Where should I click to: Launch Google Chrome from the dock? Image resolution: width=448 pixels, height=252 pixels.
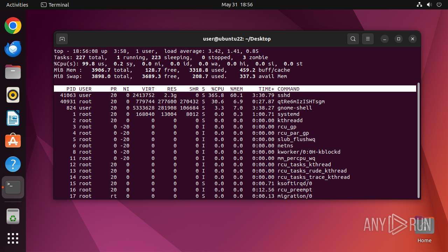(13, 26)
